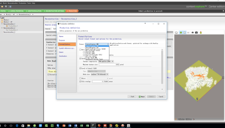Click the red camera app on taskbar
This screenshot has width=225, height=128.
click(x=105, y=125)
